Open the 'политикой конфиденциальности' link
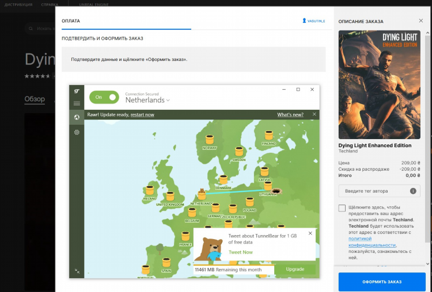The height and width of the screenshot is (292, 432). [372, 242]
